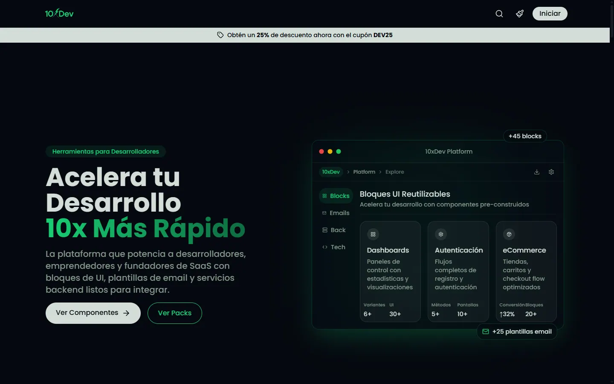Click the Iniciar button
Image resolution: width=614 pixels, height=384 pixels.
[550, 14]
